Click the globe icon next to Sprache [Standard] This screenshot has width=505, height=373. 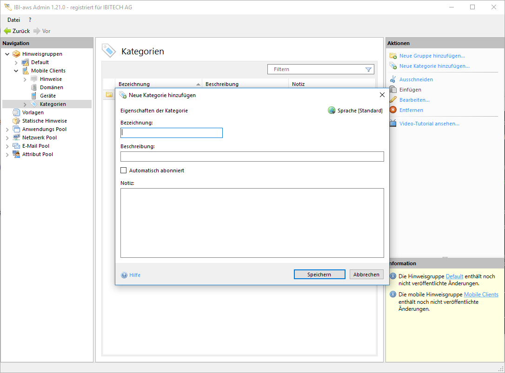point(332,111)
